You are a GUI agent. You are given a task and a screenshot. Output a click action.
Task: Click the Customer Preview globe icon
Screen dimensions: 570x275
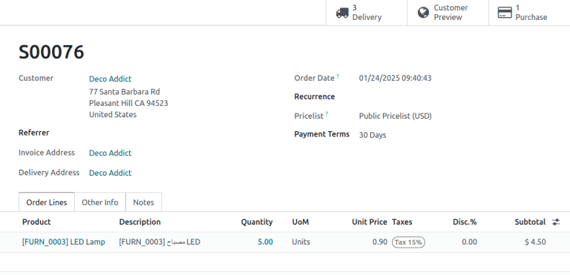[x=423, y=13]
